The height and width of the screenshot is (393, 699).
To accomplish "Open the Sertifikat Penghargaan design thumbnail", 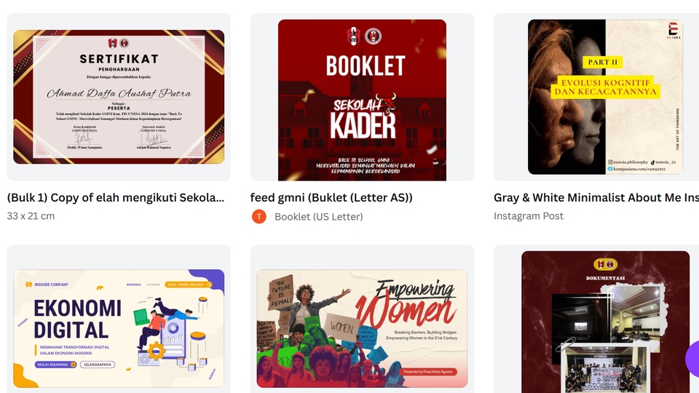I will coord(119,97).
